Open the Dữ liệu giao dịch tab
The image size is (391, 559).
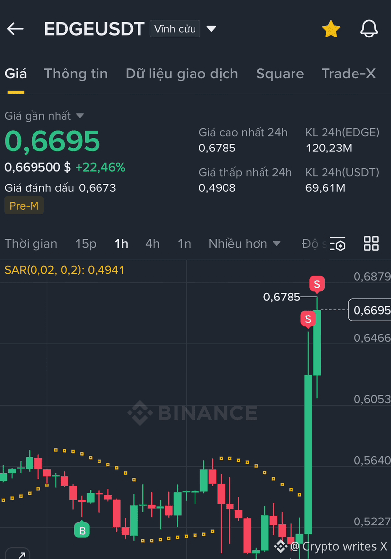pyautogui.click(x=182, y=74)
